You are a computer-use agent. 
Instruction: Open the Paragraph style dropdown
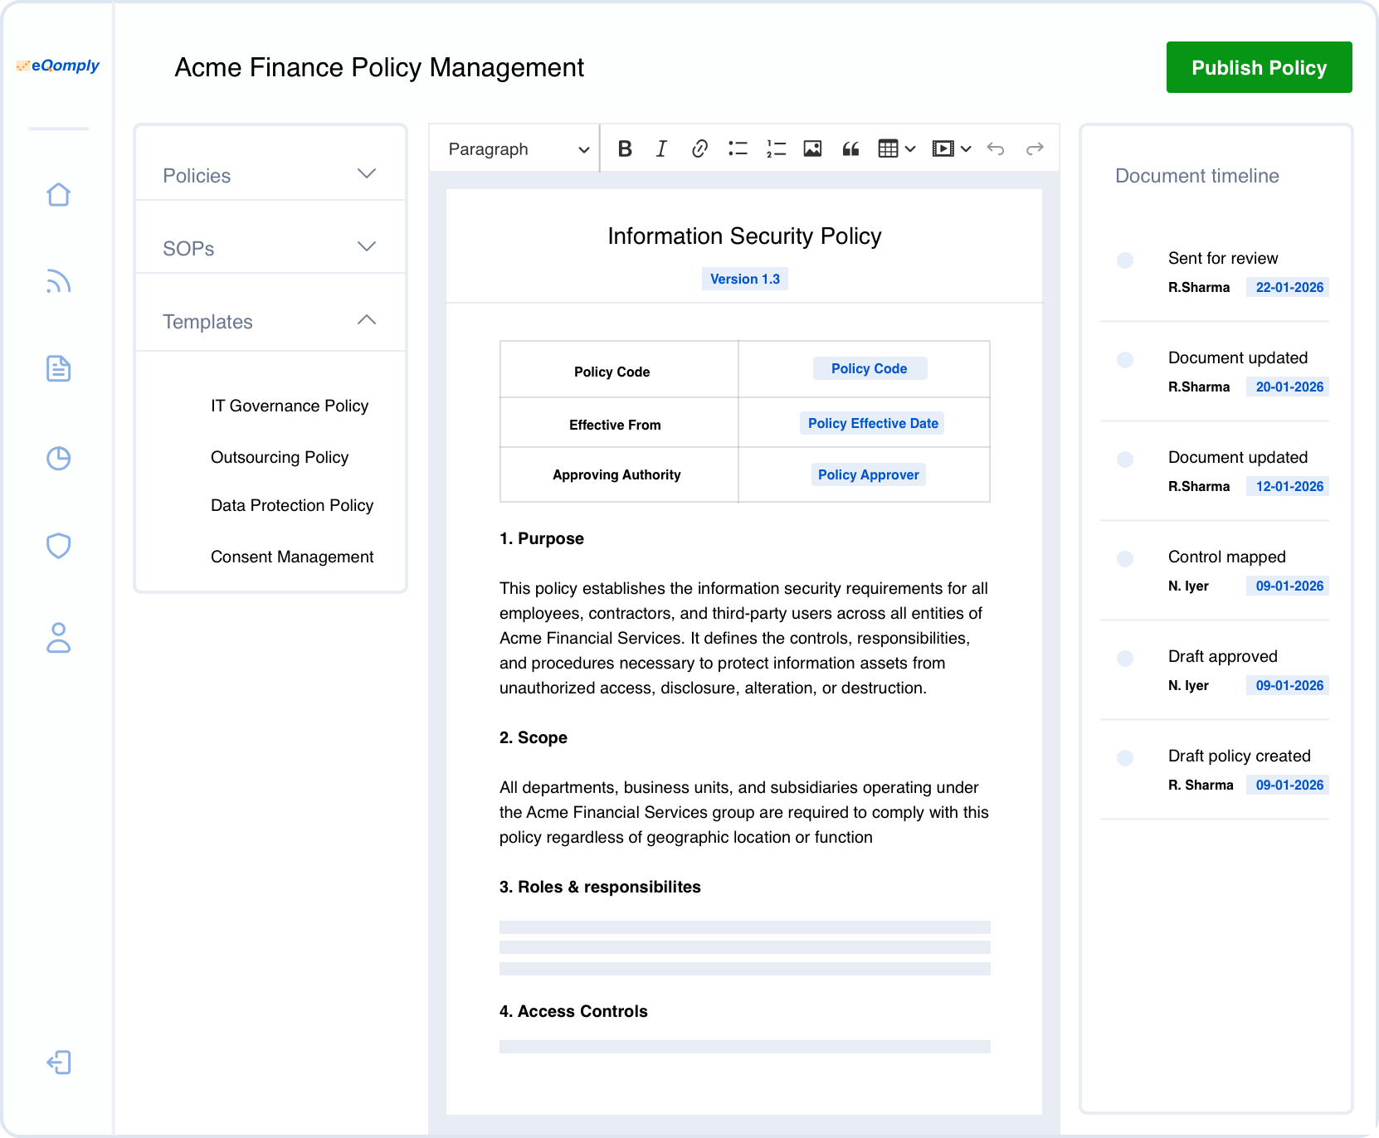[514, 148]
